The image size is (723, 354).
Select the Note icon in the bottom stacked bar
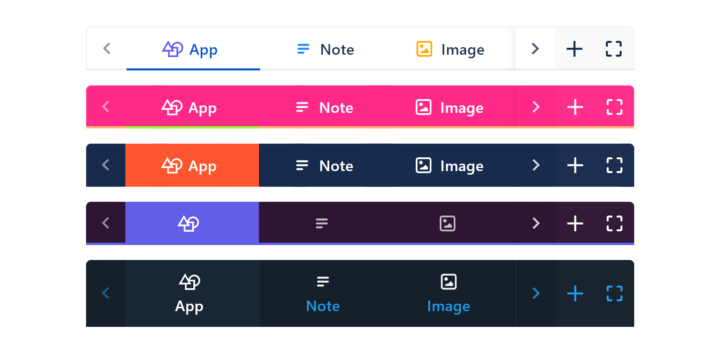322,281
